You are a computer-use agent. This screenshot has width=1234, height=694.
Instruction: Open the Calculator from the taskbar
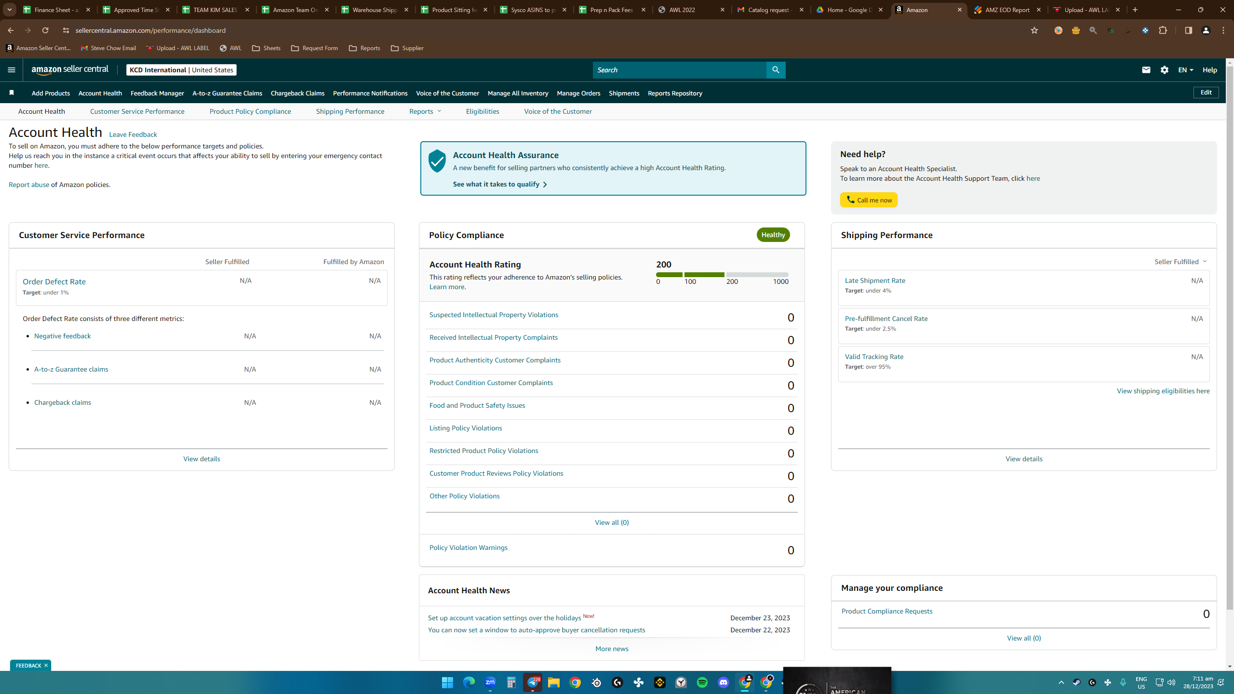coord(511,682)
